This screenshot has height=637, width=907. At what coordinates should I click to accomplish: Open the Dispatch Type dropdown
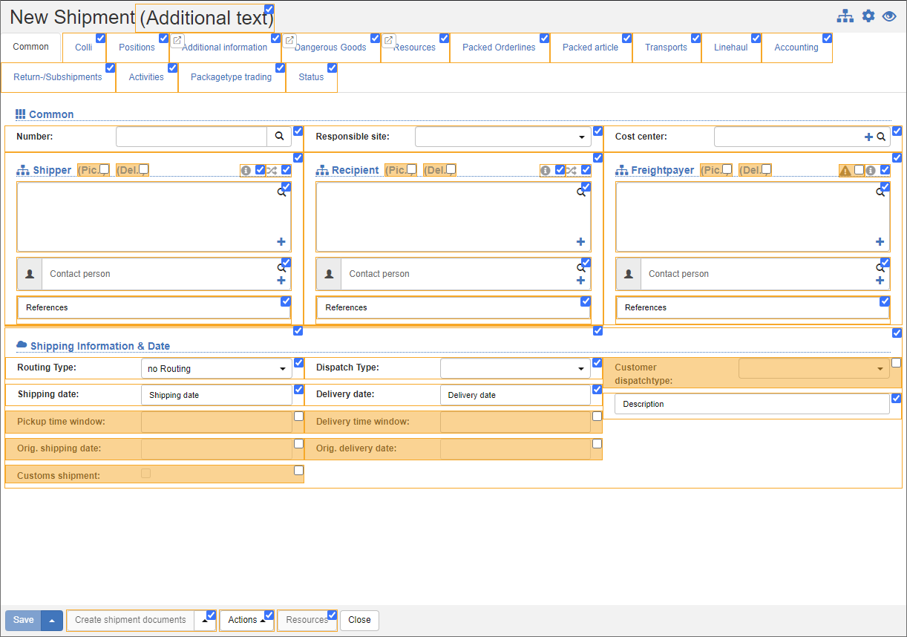(x=581, y=367)
